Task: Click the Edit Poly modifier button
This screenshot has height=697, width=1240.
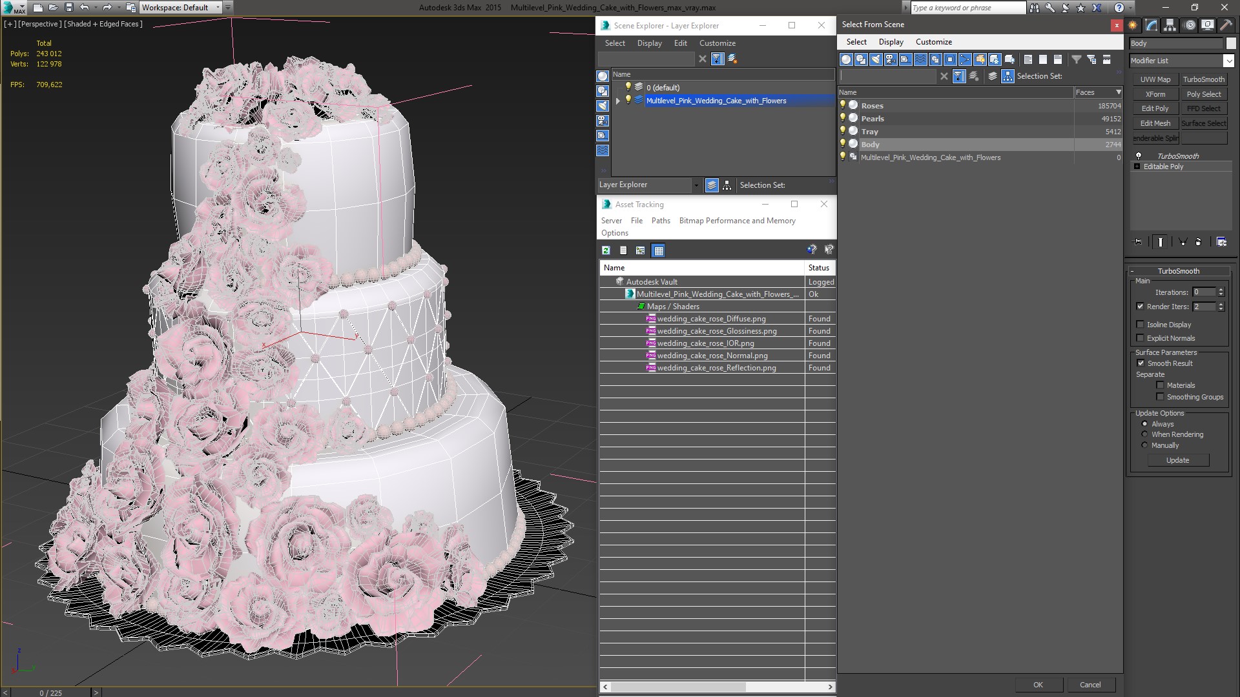Action: coord(1155,108)
